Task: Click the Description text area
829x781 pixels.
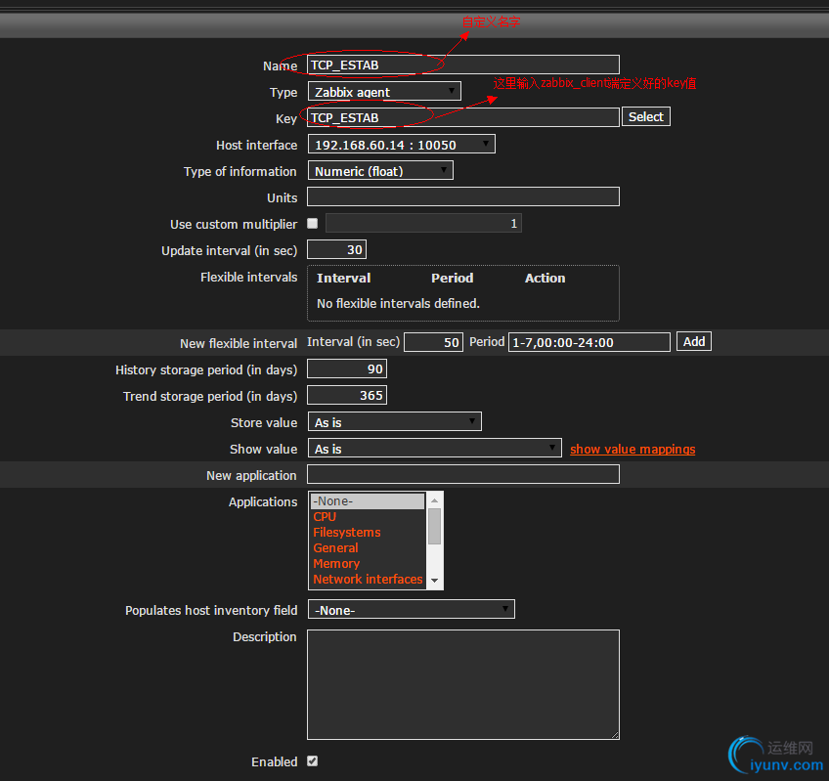Action: [463, 684]
